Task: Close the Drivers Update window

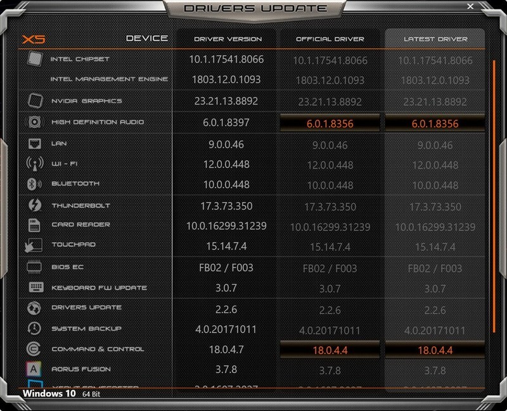Action: pyautogui.click(x=470, y=6)
